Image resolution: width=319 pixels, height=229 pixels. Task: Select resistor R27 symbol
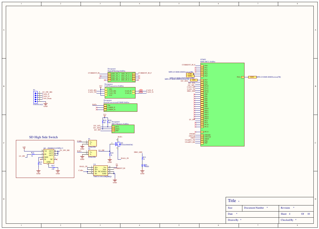(53, 167)
